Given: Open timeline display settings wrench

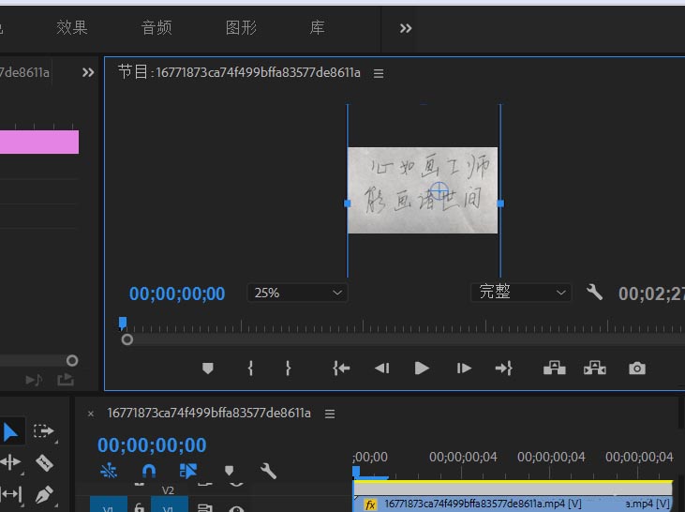Looking at the screenshot, I should pos(268,472).
